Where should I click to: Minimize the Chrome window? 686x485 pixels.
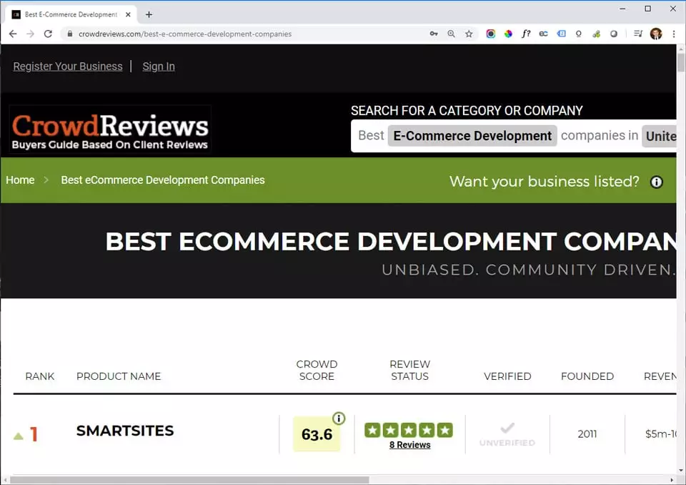click(x=622, y=9)
